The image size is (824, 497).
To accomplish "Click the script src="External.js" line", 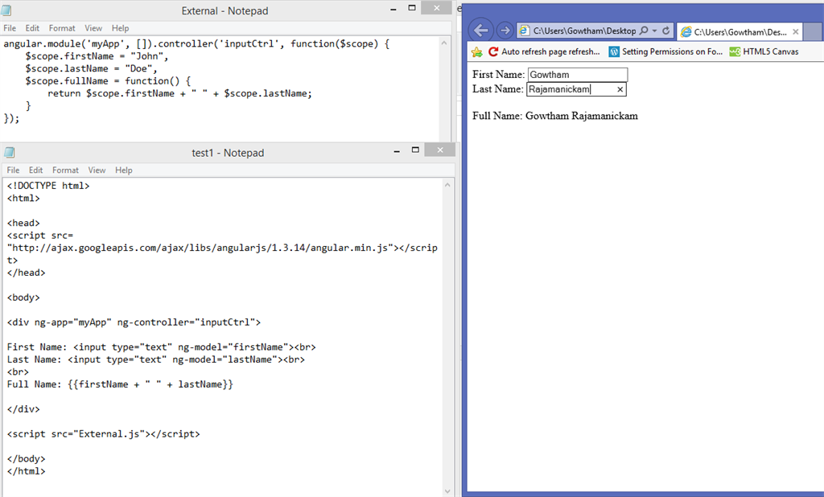I will (104, 434).
